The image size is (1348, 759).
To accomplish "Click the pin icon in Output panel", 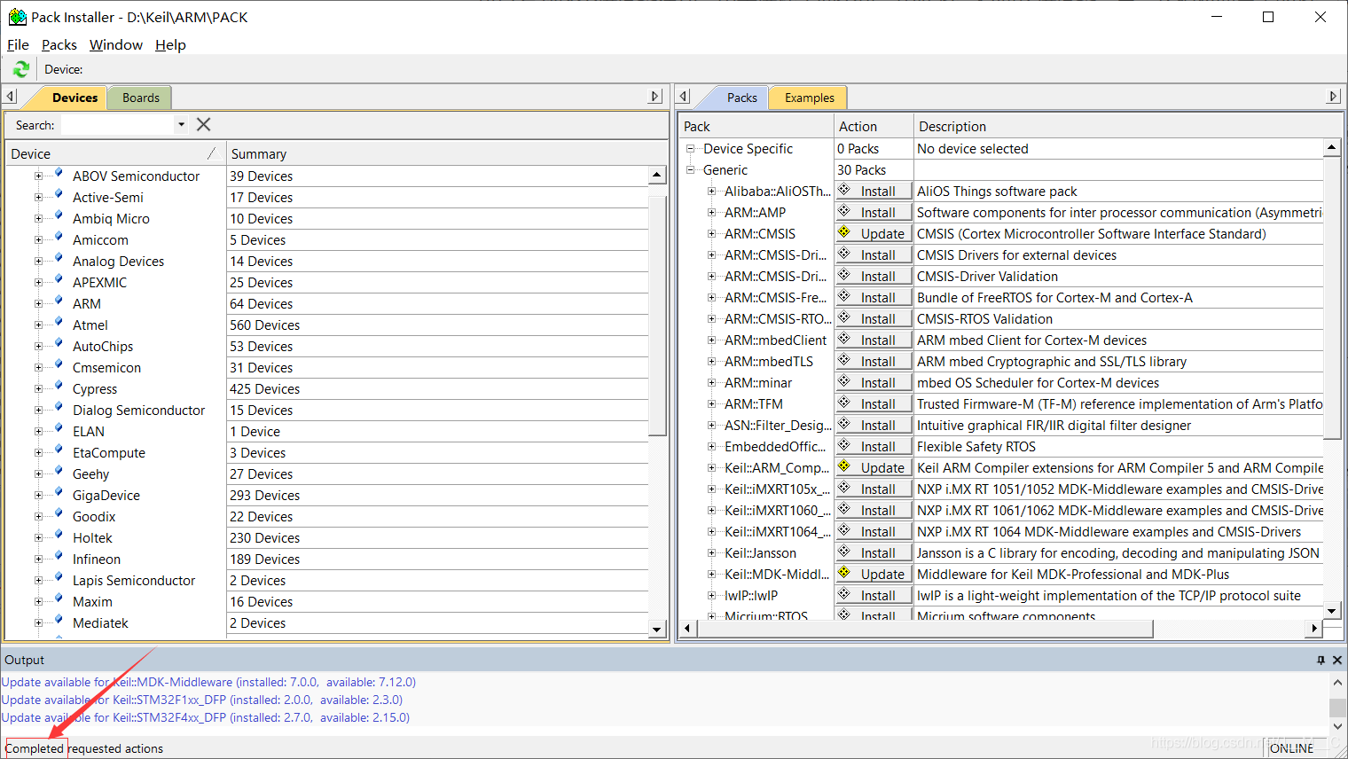I will point(1321,660).
